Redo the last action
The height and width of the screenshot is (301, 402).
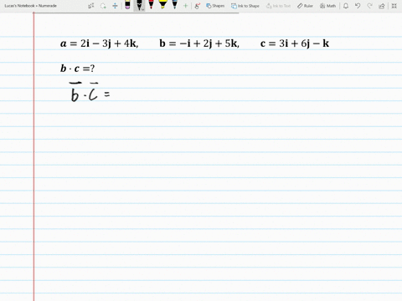(x=369, y=6)
